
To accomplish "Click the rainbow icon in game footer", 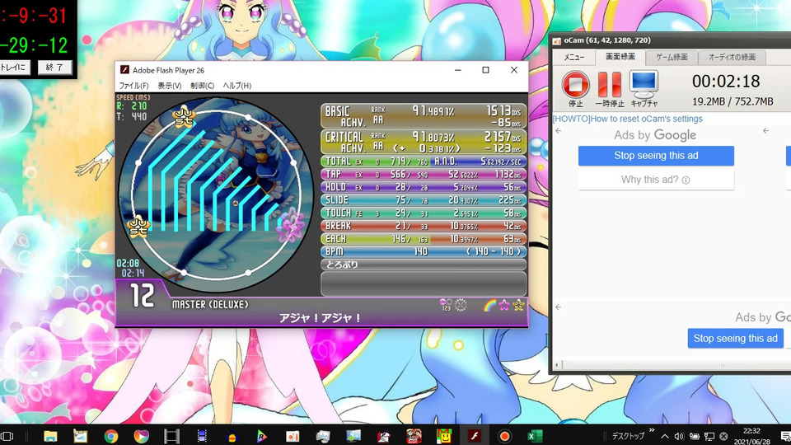I will click(489, 305).
